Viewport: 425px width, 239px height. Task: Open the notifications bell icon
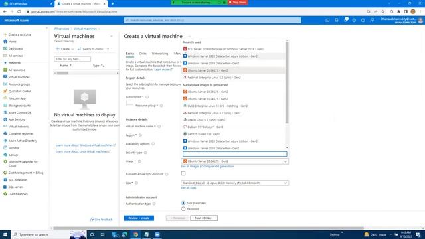(x=345, y=20)
